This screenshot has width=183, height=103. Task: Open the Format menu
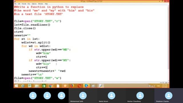click(x=24, y=4)
